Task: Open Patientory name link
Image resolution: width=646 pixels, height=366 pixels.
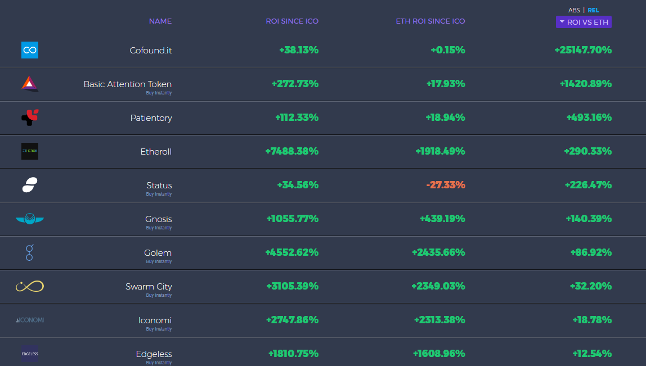Action: pos(151,118)
